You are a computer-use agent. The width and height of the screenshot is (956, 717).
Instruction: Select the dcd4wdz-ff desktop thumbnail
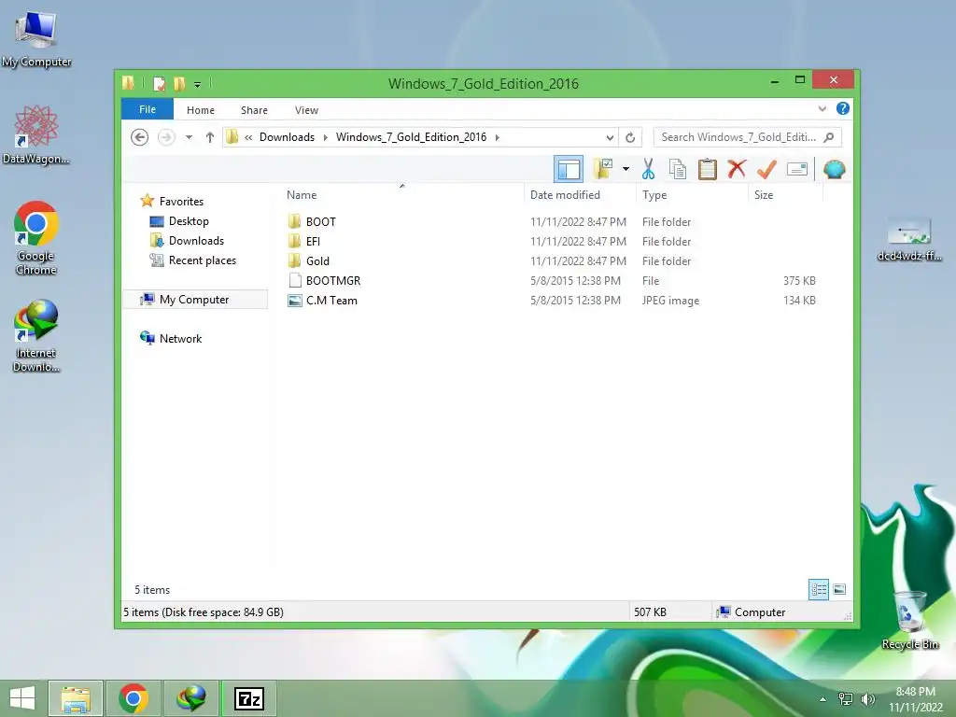click(x=909, y=239)
